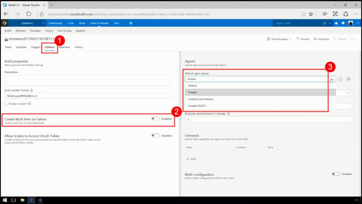Open the dropdown below the agent queue field

click(348, 93)
